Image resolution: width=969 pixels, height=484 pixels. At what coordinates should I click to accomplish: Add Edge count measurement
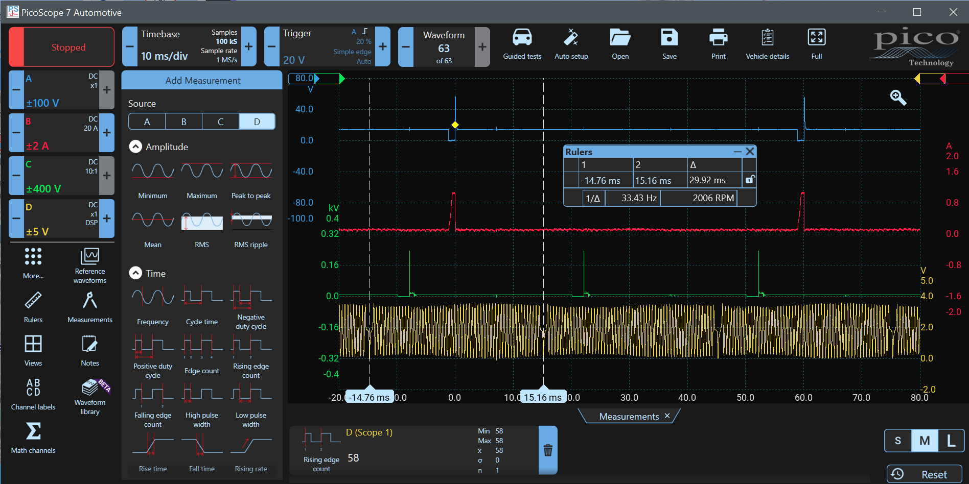(x=202, y=355)
